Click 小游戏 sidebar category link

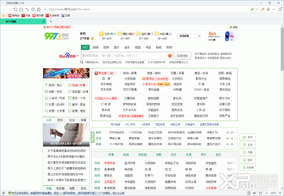pyautogui.click(x=53, y=98)
